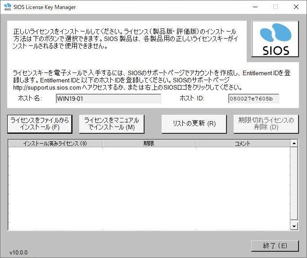The height and width of the screenshot is (258, 307).
Task: Minimize the License Key Manager window
Action: click(255, 7)
